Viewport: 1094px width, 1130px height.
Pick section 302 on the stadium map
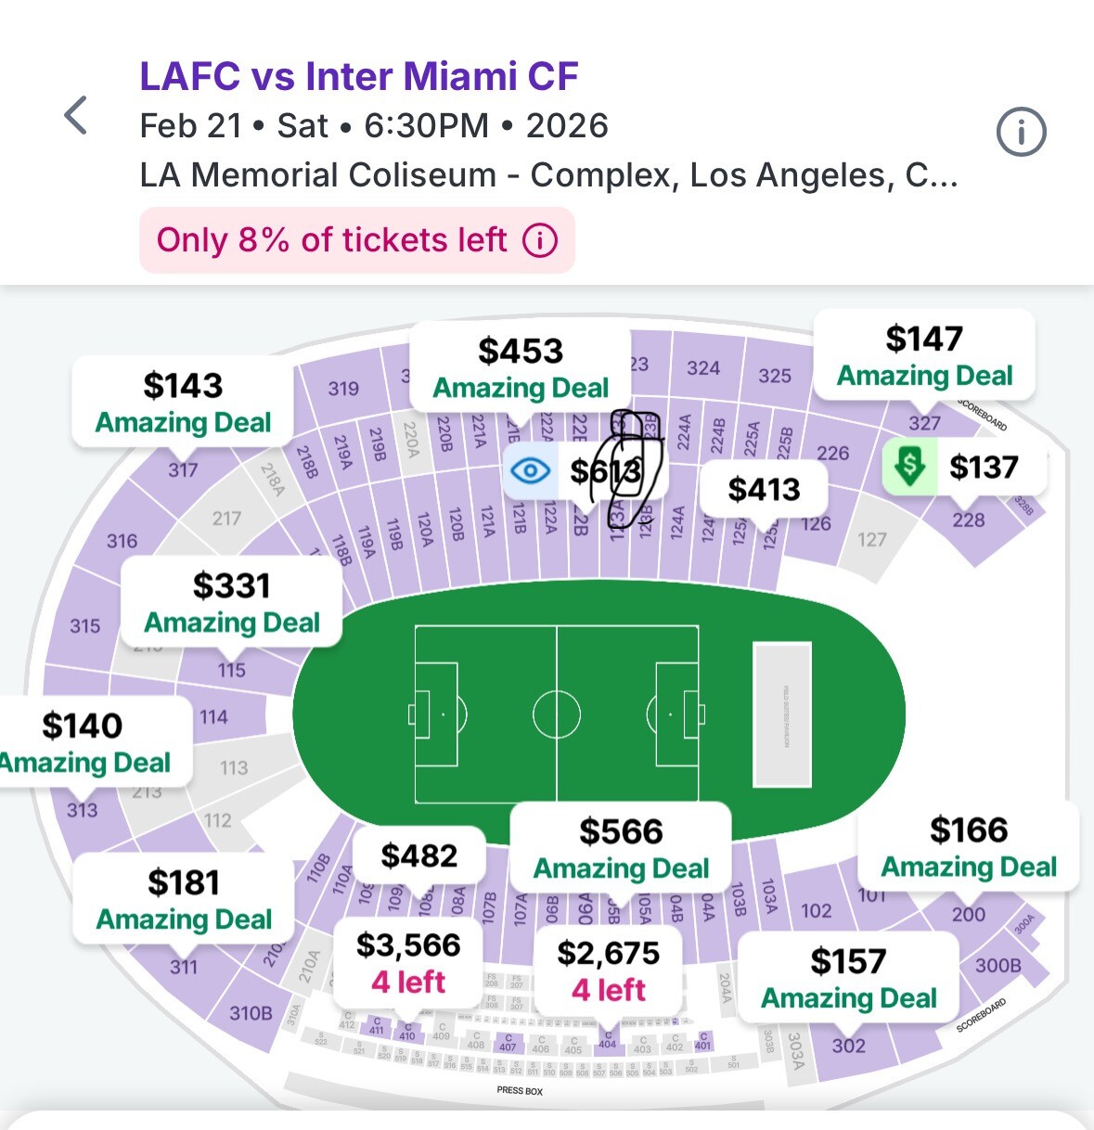(x=848, y=1047)
